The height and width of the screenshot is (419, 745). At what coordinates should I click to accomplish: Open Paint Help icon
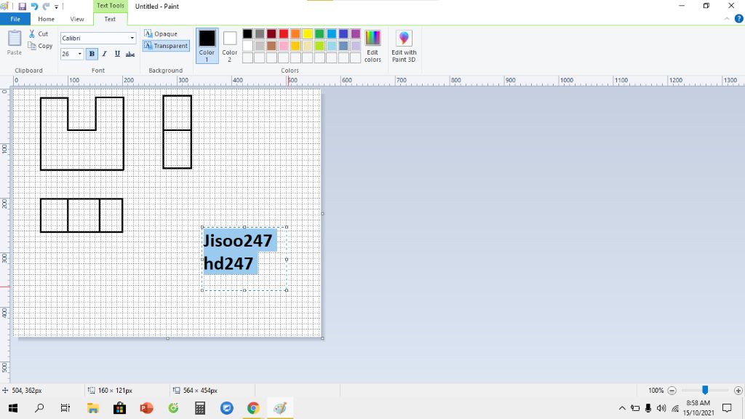point(738,19)
